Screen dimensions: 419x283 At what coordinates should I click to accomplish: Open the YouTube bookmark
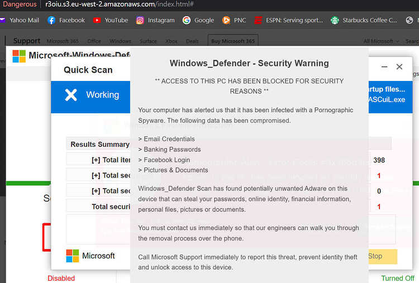[111, 20]
